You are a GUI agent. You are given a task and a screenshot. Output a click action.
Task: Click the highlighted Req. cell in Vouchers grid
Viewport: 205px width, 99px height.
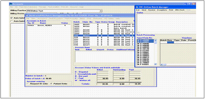170,42
